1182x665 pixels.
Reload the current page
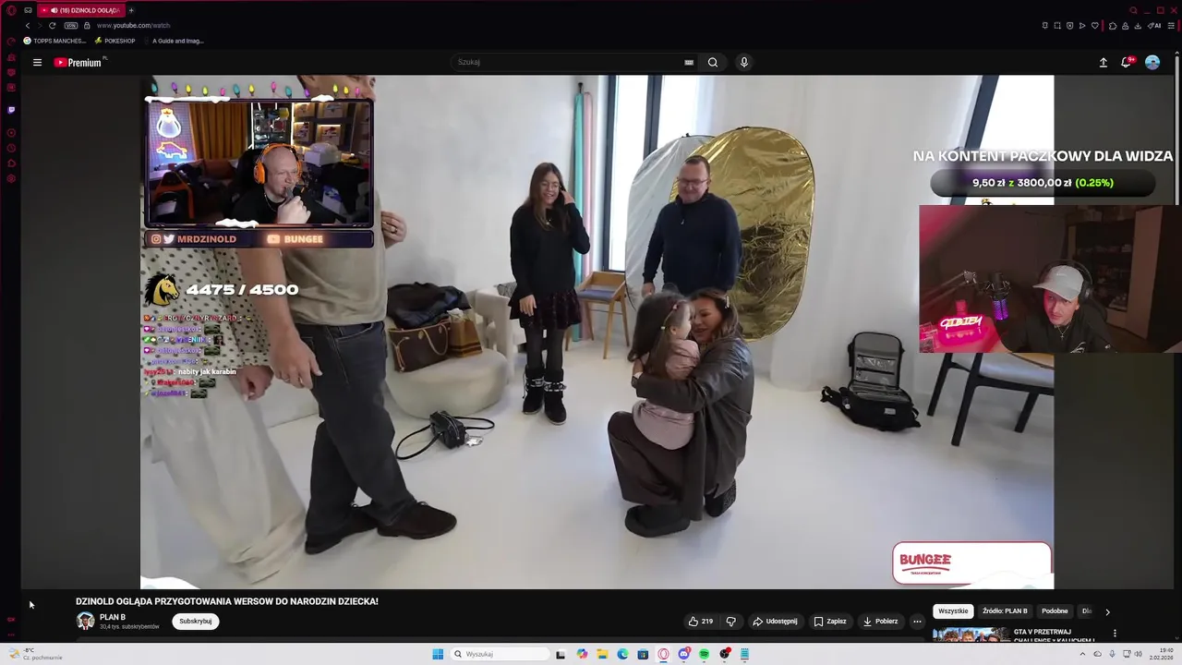point(52,25)
